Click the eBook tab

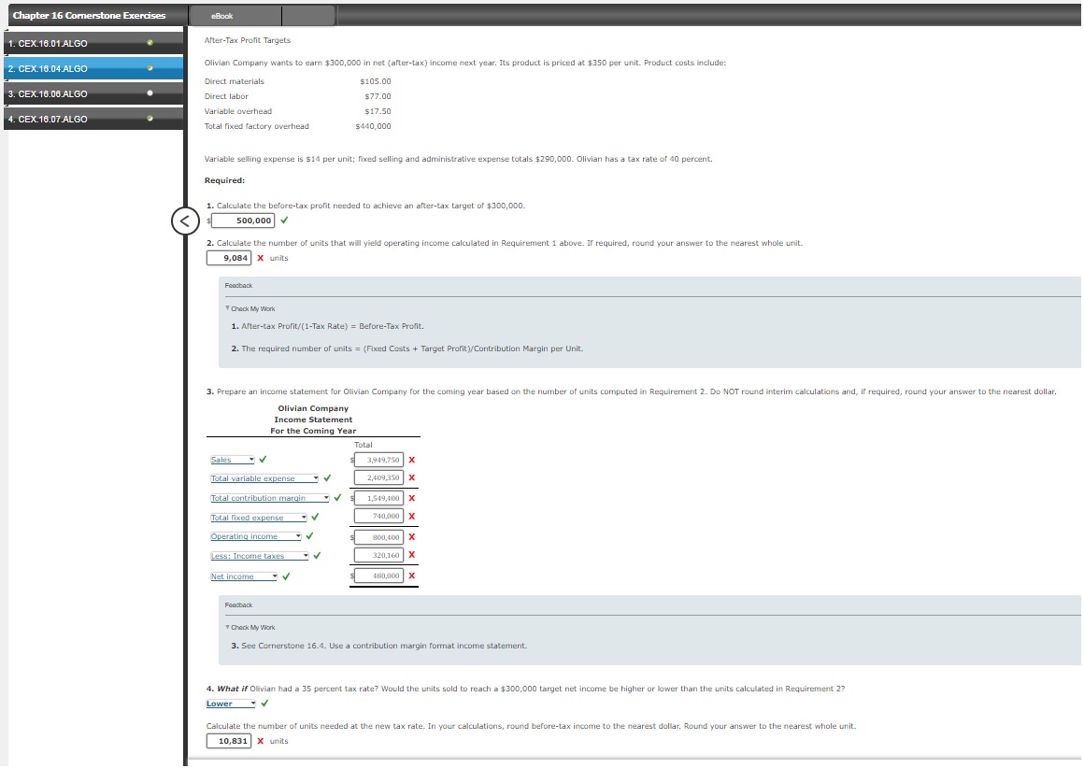[x=235, y=15]
